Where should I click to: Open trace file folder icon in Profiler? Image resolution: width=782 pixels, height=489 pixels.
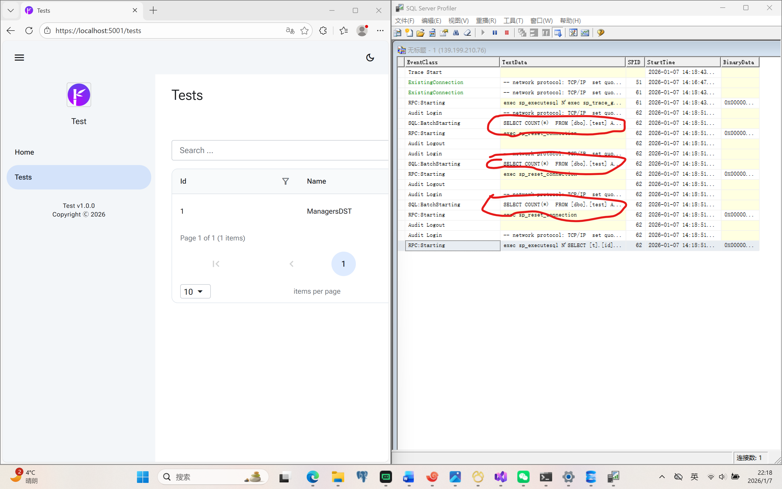pos(421,33)
